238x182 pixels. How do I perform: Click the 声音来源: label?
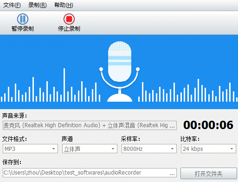pos(15,116)
